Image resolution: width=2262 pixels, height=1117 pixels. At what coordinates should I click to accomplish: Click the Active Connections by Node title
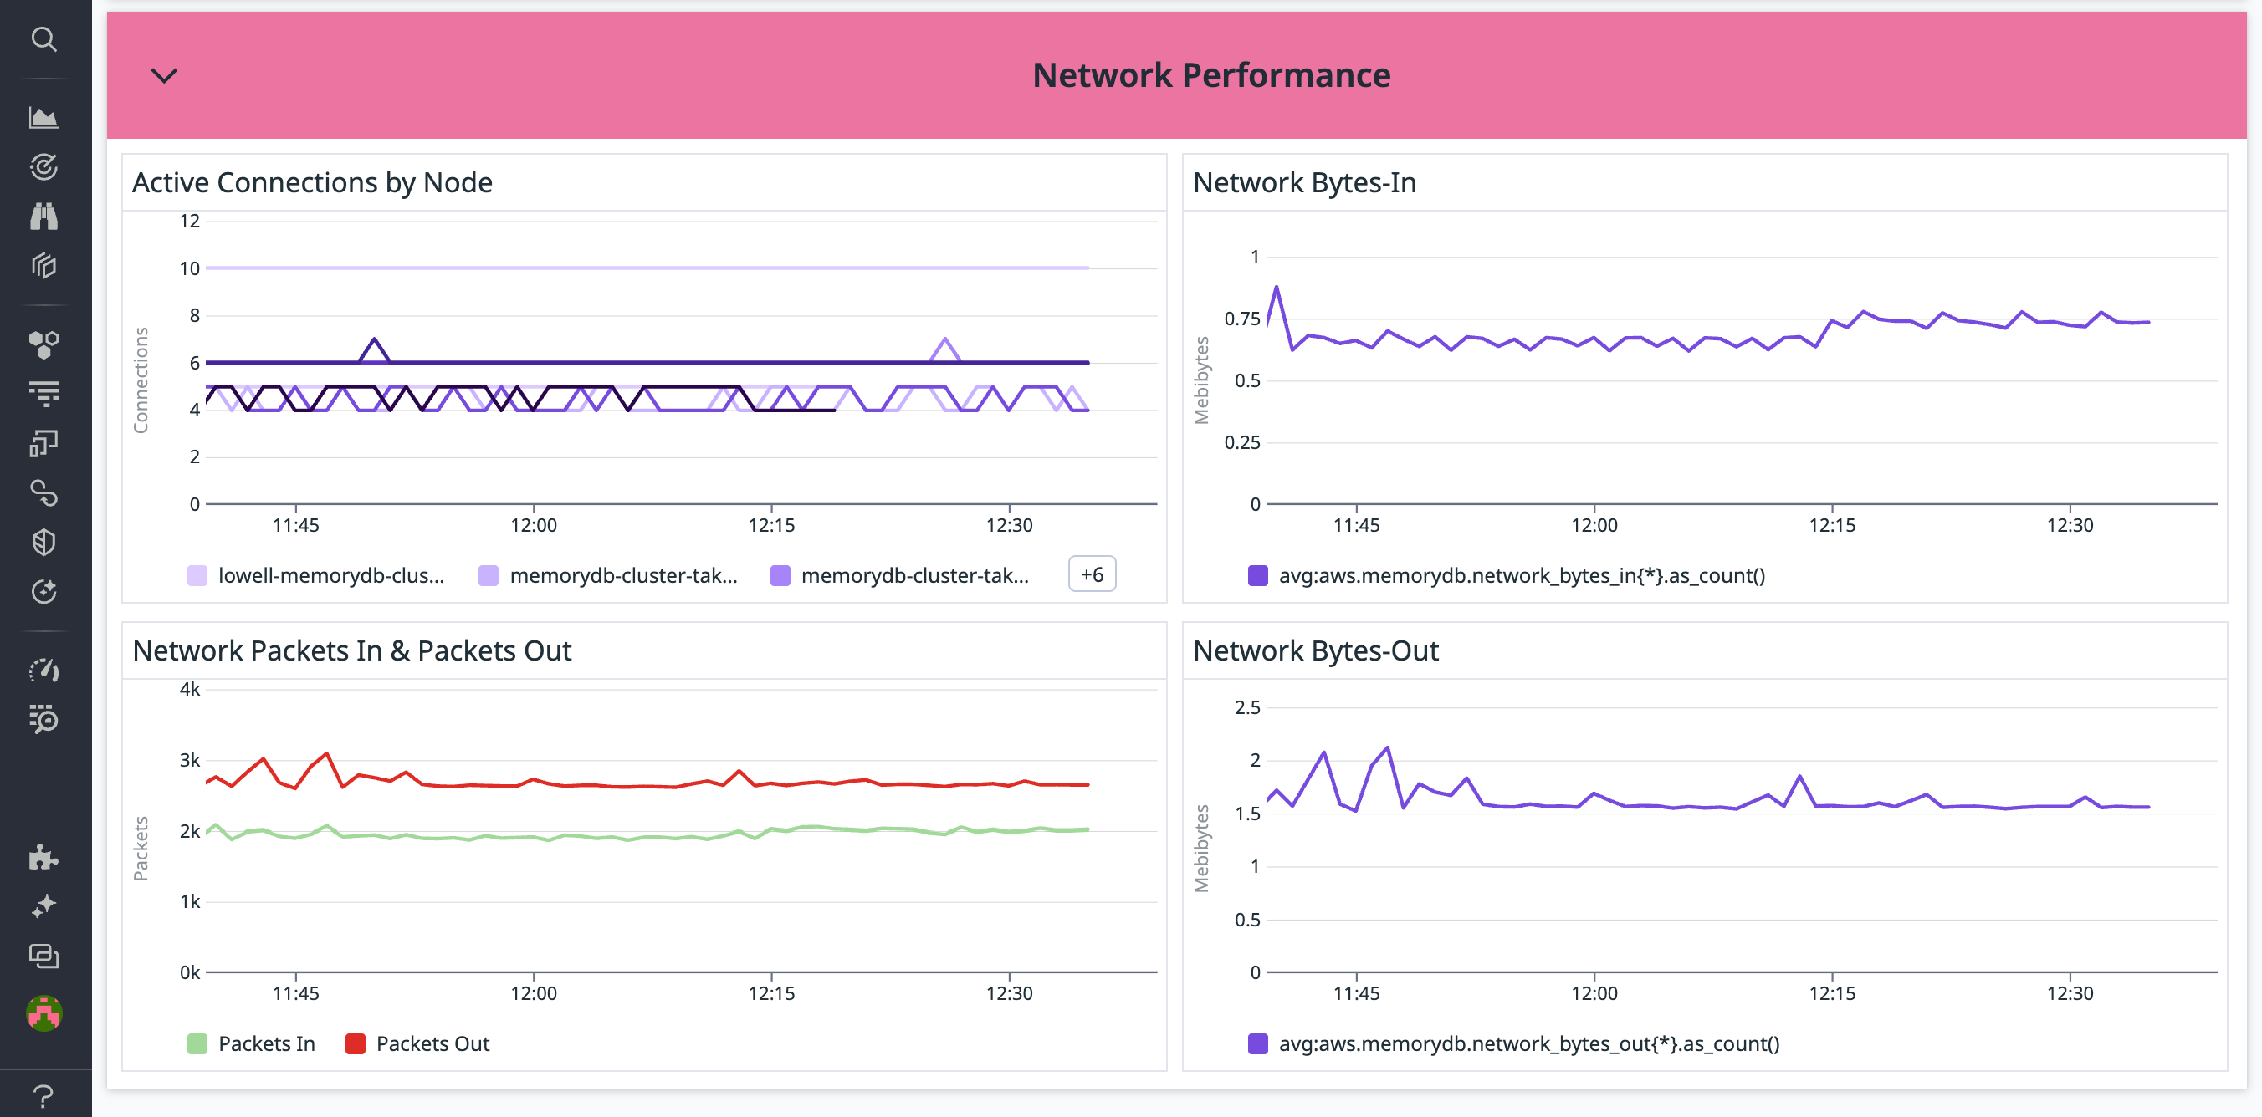pos(313,182)
